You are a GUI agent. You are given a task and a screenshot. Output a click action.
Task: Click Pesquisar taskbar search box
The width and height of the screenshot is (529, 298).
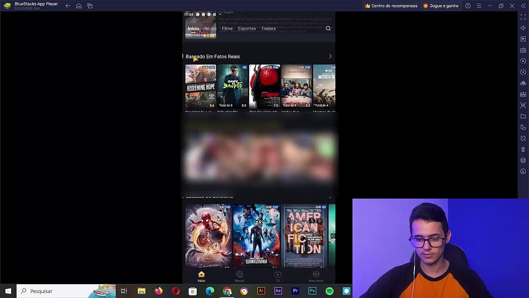(67, 291)
